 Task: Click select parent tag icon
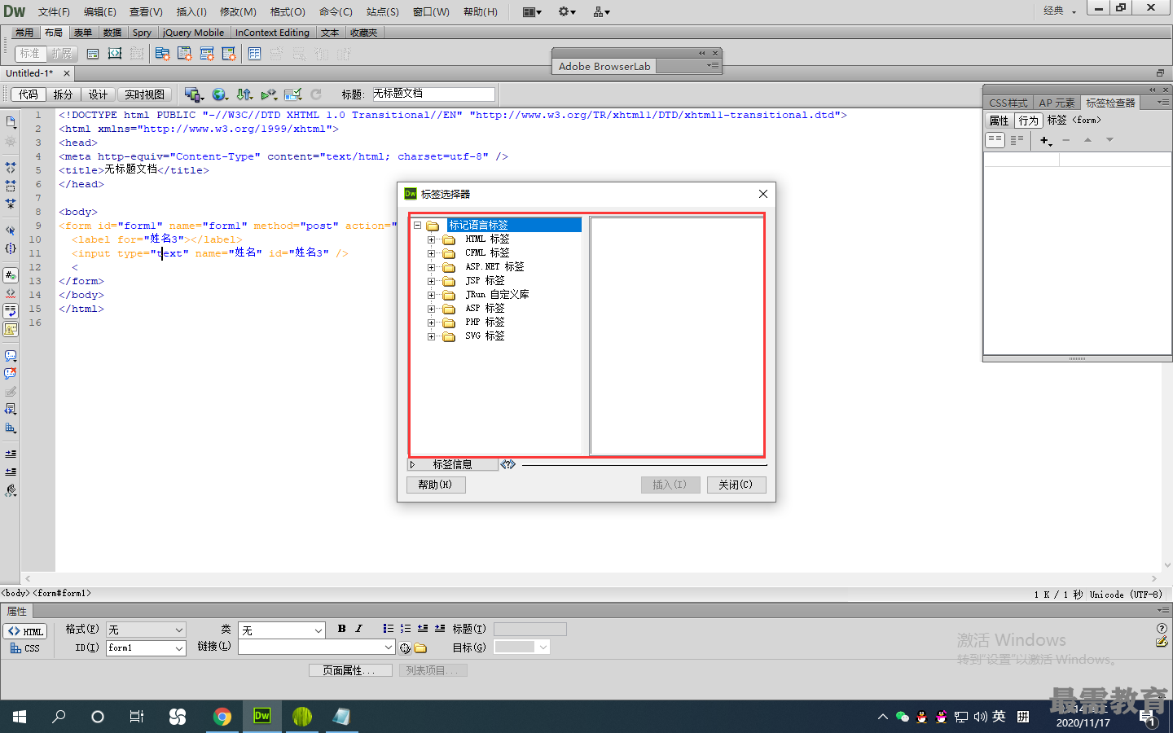(x=11, y=230)
